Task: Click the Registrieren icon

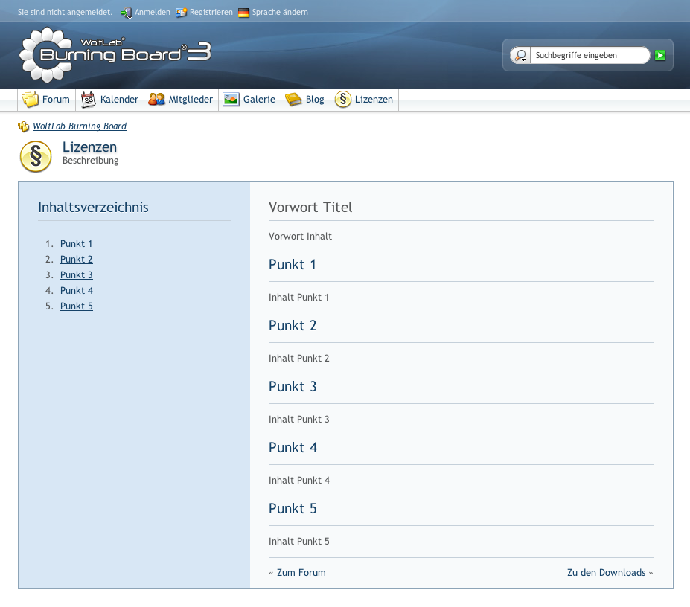Action: [181, 13]
